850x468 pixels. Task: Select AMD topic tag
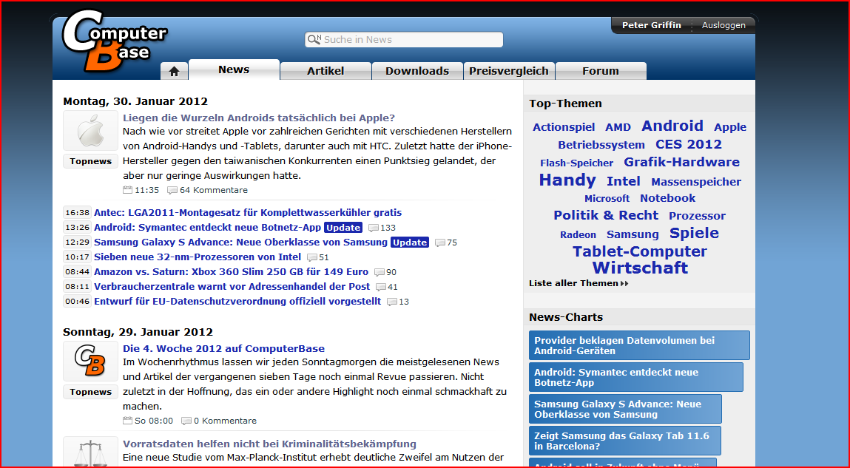click(618, 127)
